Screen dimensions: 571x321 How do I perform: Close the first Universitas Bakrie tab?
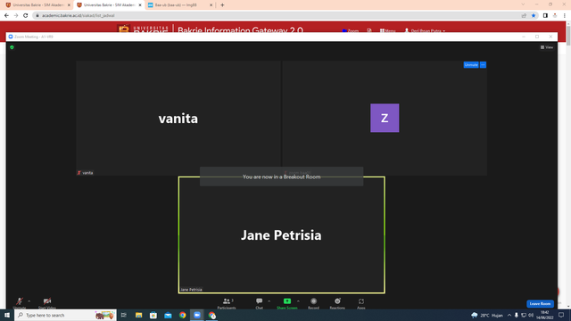tap(69, 5)
